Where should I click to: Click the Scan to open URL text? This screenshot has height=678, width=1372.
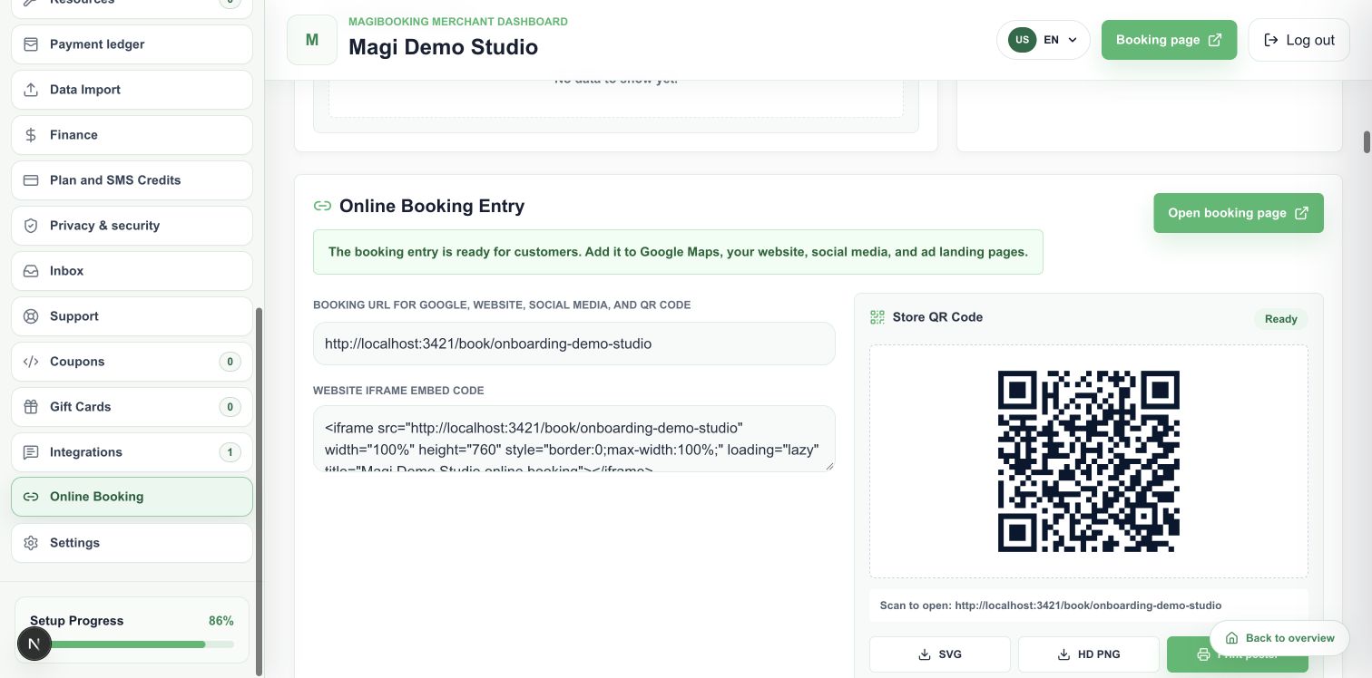1051,605
